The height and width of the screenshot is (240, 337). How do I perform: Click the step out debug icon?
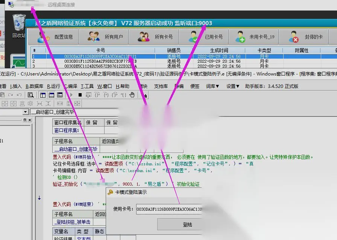115,95
